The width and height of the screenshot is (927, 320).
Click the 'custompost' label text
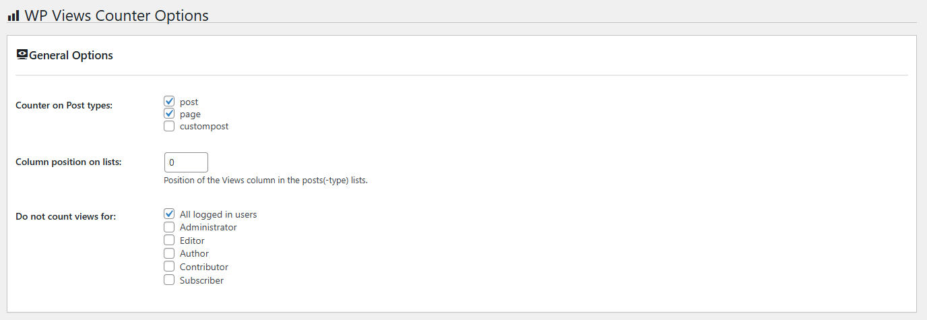(204, 126)
